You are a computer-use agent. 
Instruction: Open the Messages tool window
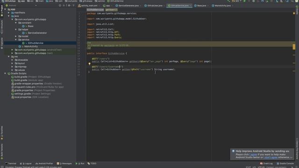[x=64, y=163]
